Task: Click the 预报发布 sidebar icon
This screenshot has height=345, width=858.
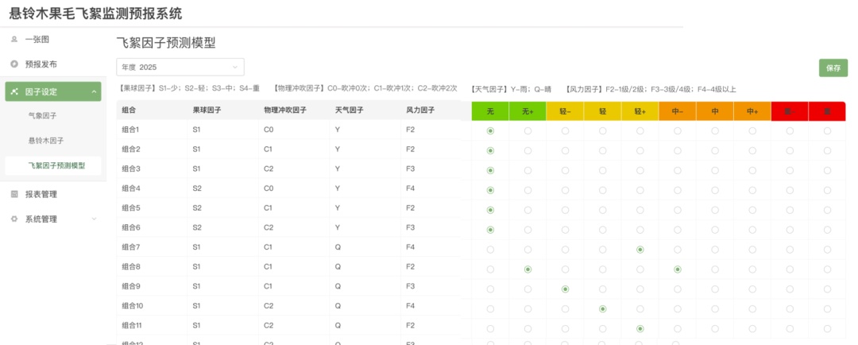Action: 14,64
